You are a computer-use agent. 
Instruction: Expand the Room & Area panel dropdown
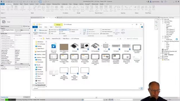(99, 13)
